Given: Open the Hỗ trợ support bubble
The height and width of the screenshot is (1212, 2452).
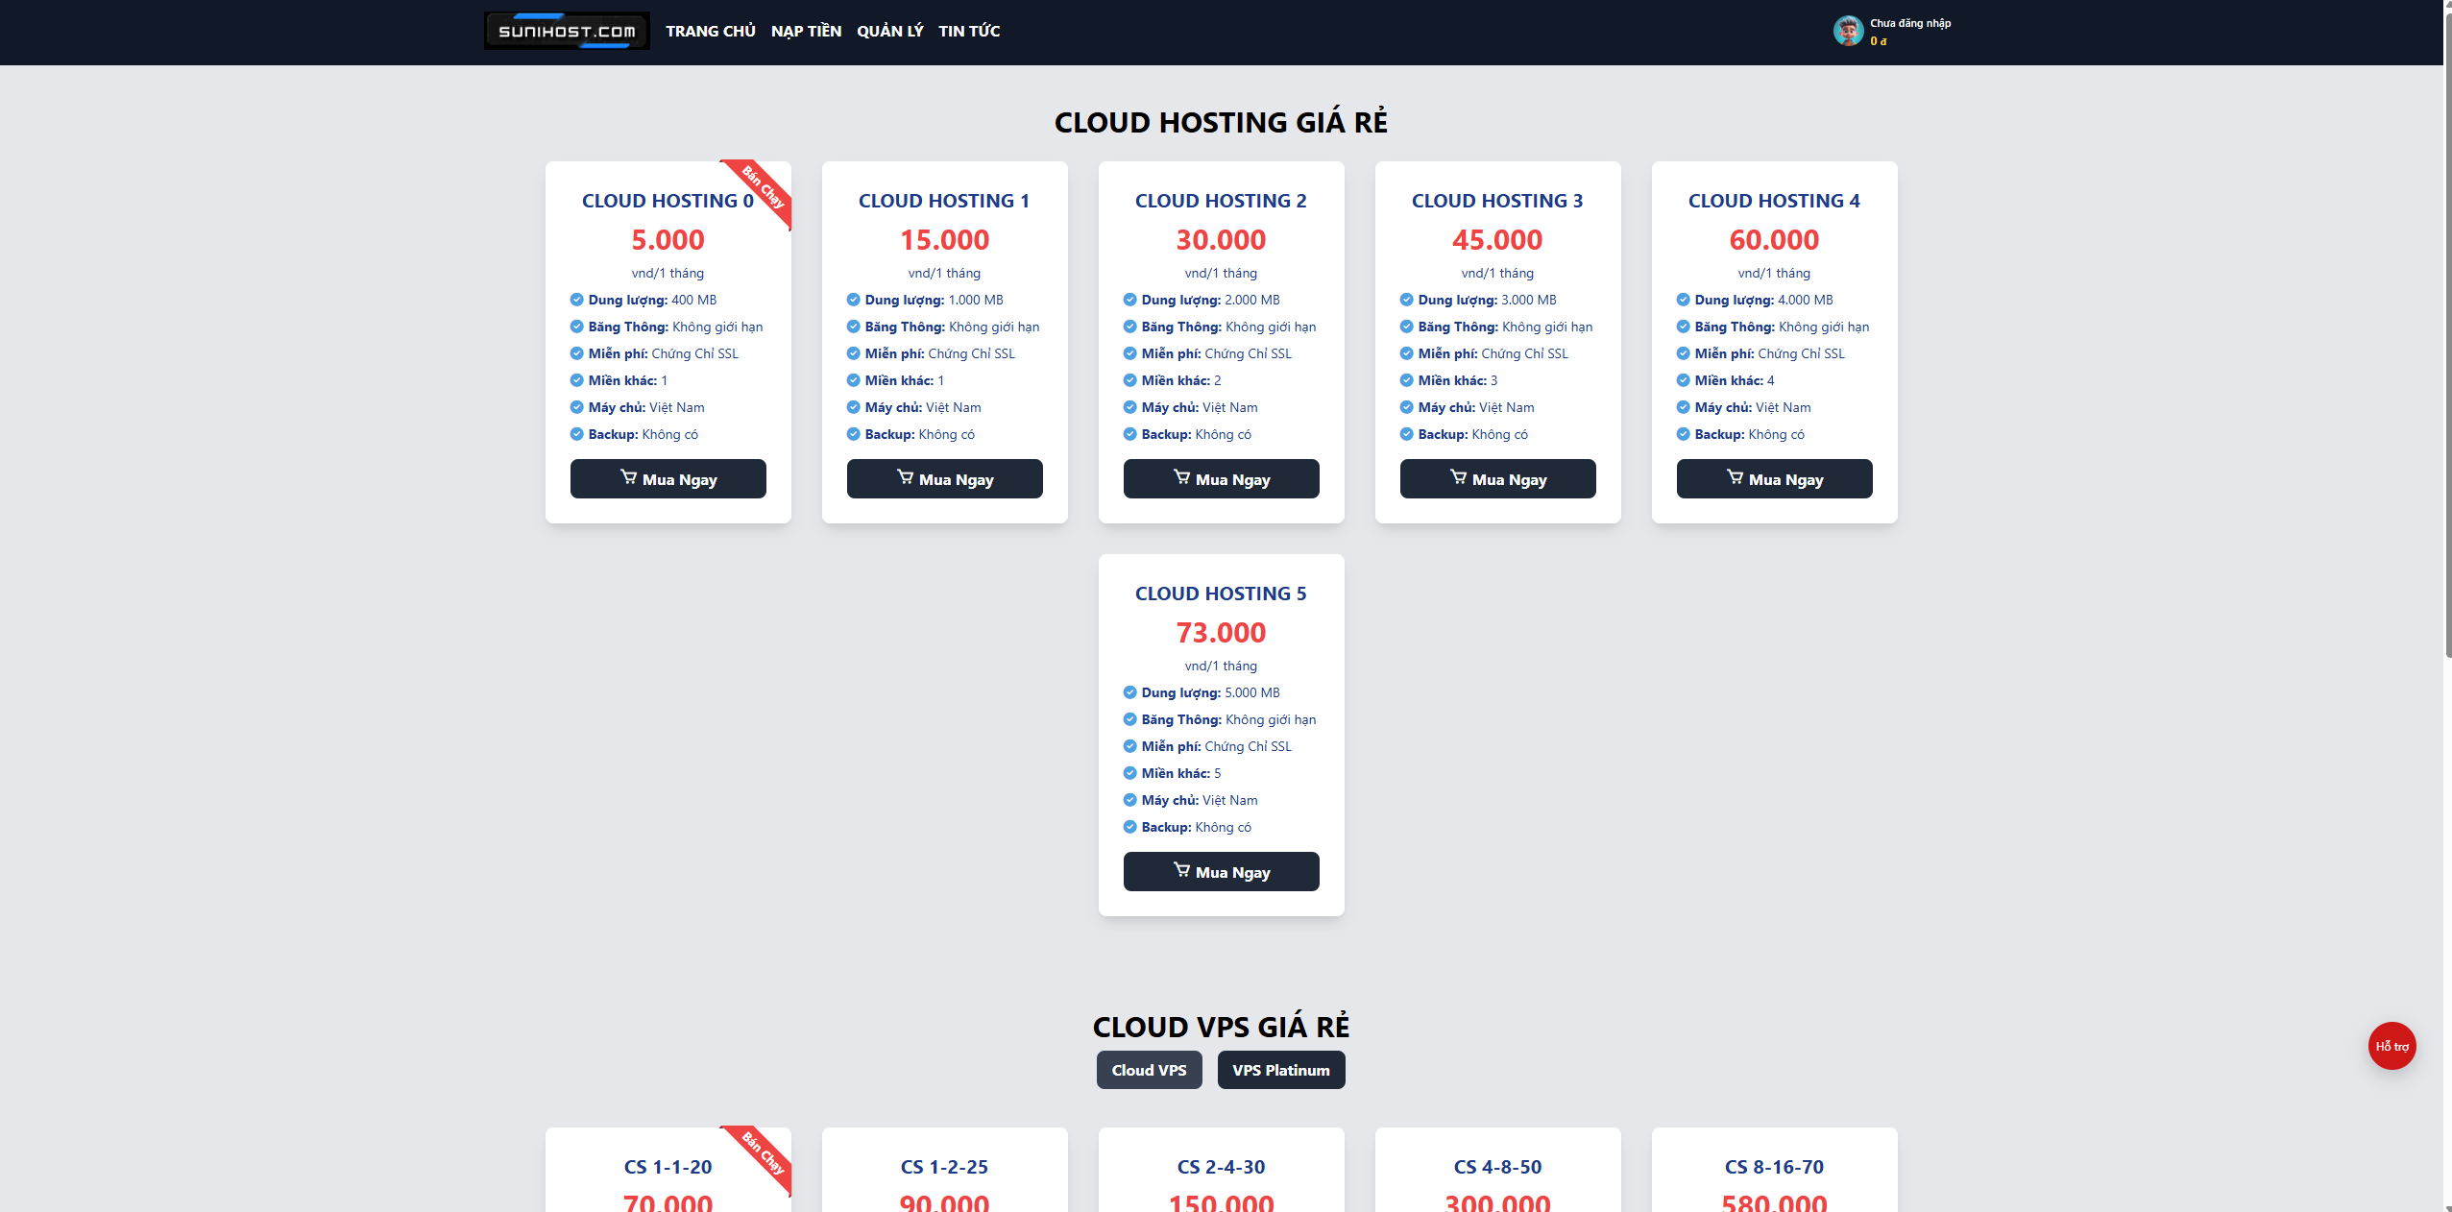Looking at the screenshot, I should (x=2391, y=1046).
